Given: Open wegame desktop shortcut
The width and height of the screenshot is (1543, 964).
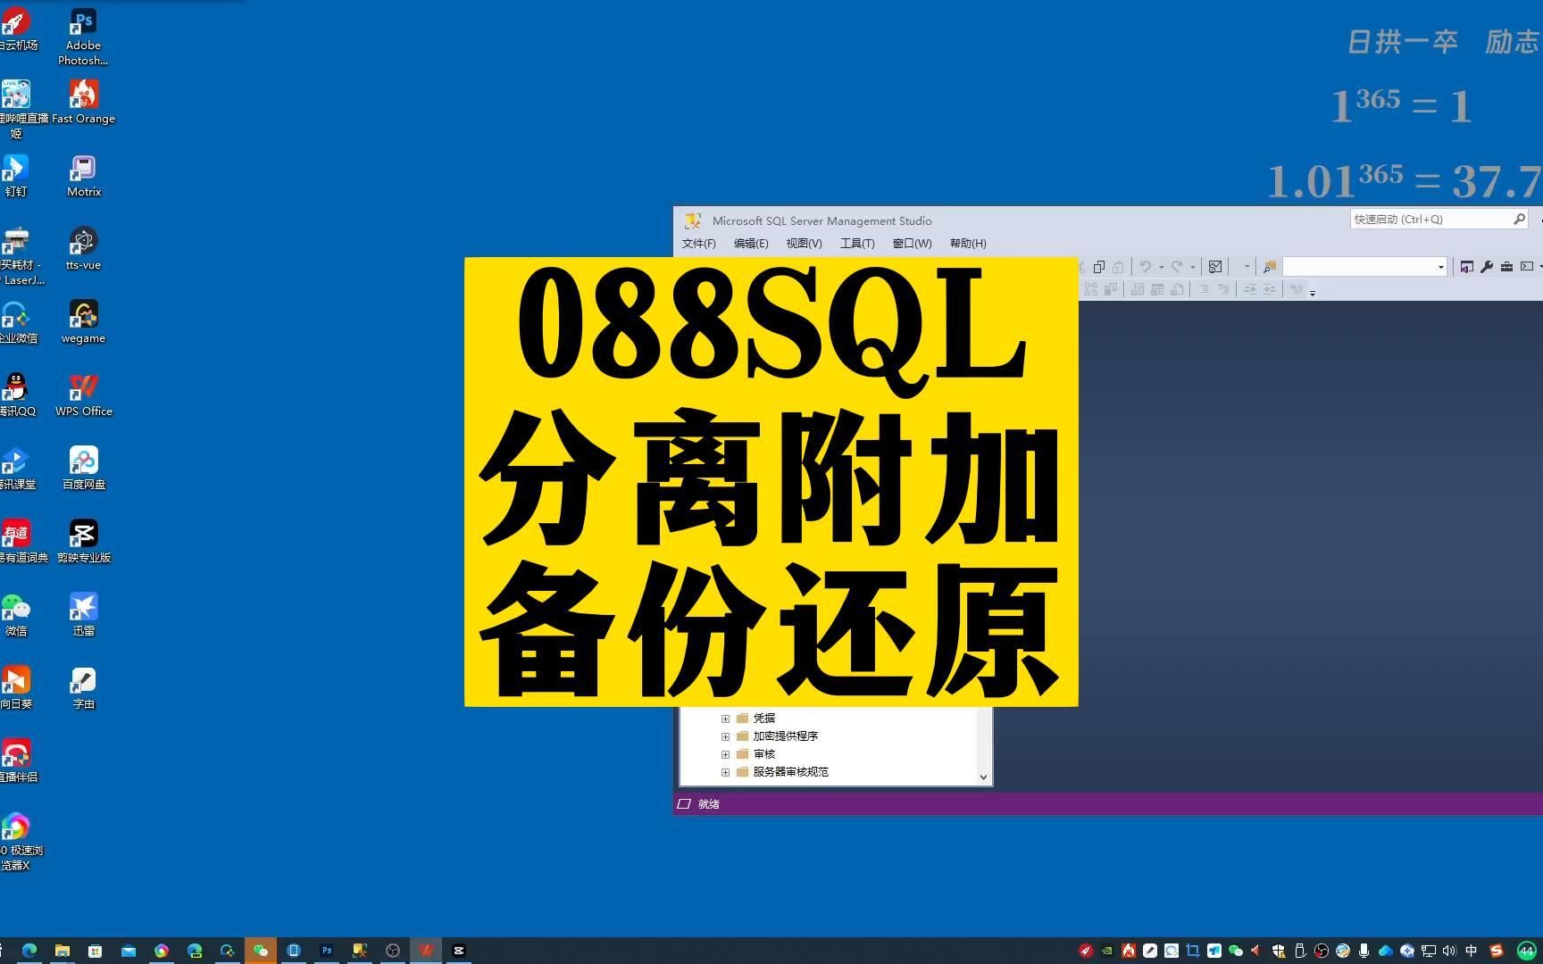Looking at the screenshot, I should pos(83,322).
